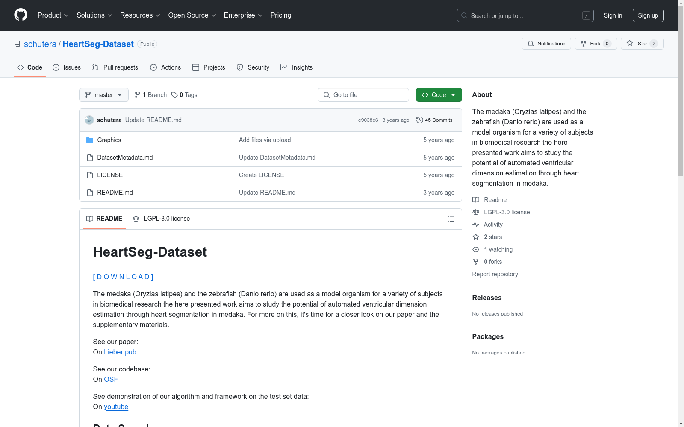The image size is (684, 427).
Task: Switch to the Security tab
Action: coord(253,67)
